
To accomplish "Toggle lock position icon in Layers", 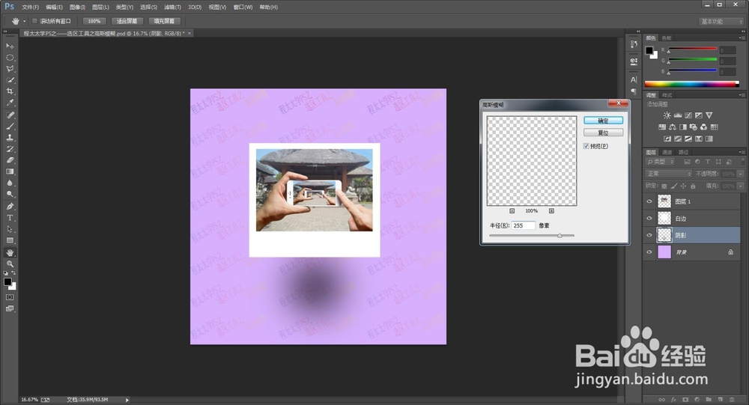I will pos(684,186).
